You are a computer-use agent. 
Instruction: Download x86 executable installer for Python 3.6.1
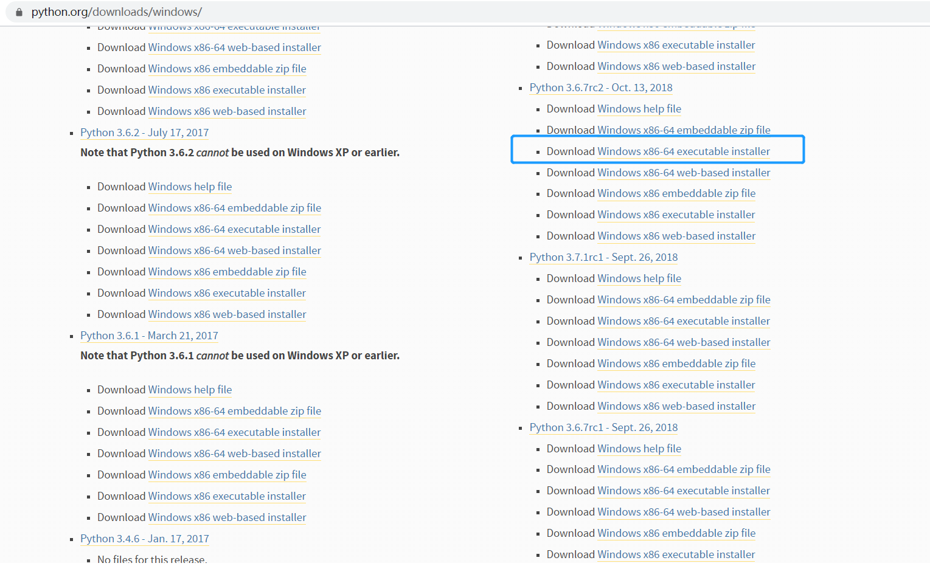click(227, 496)
